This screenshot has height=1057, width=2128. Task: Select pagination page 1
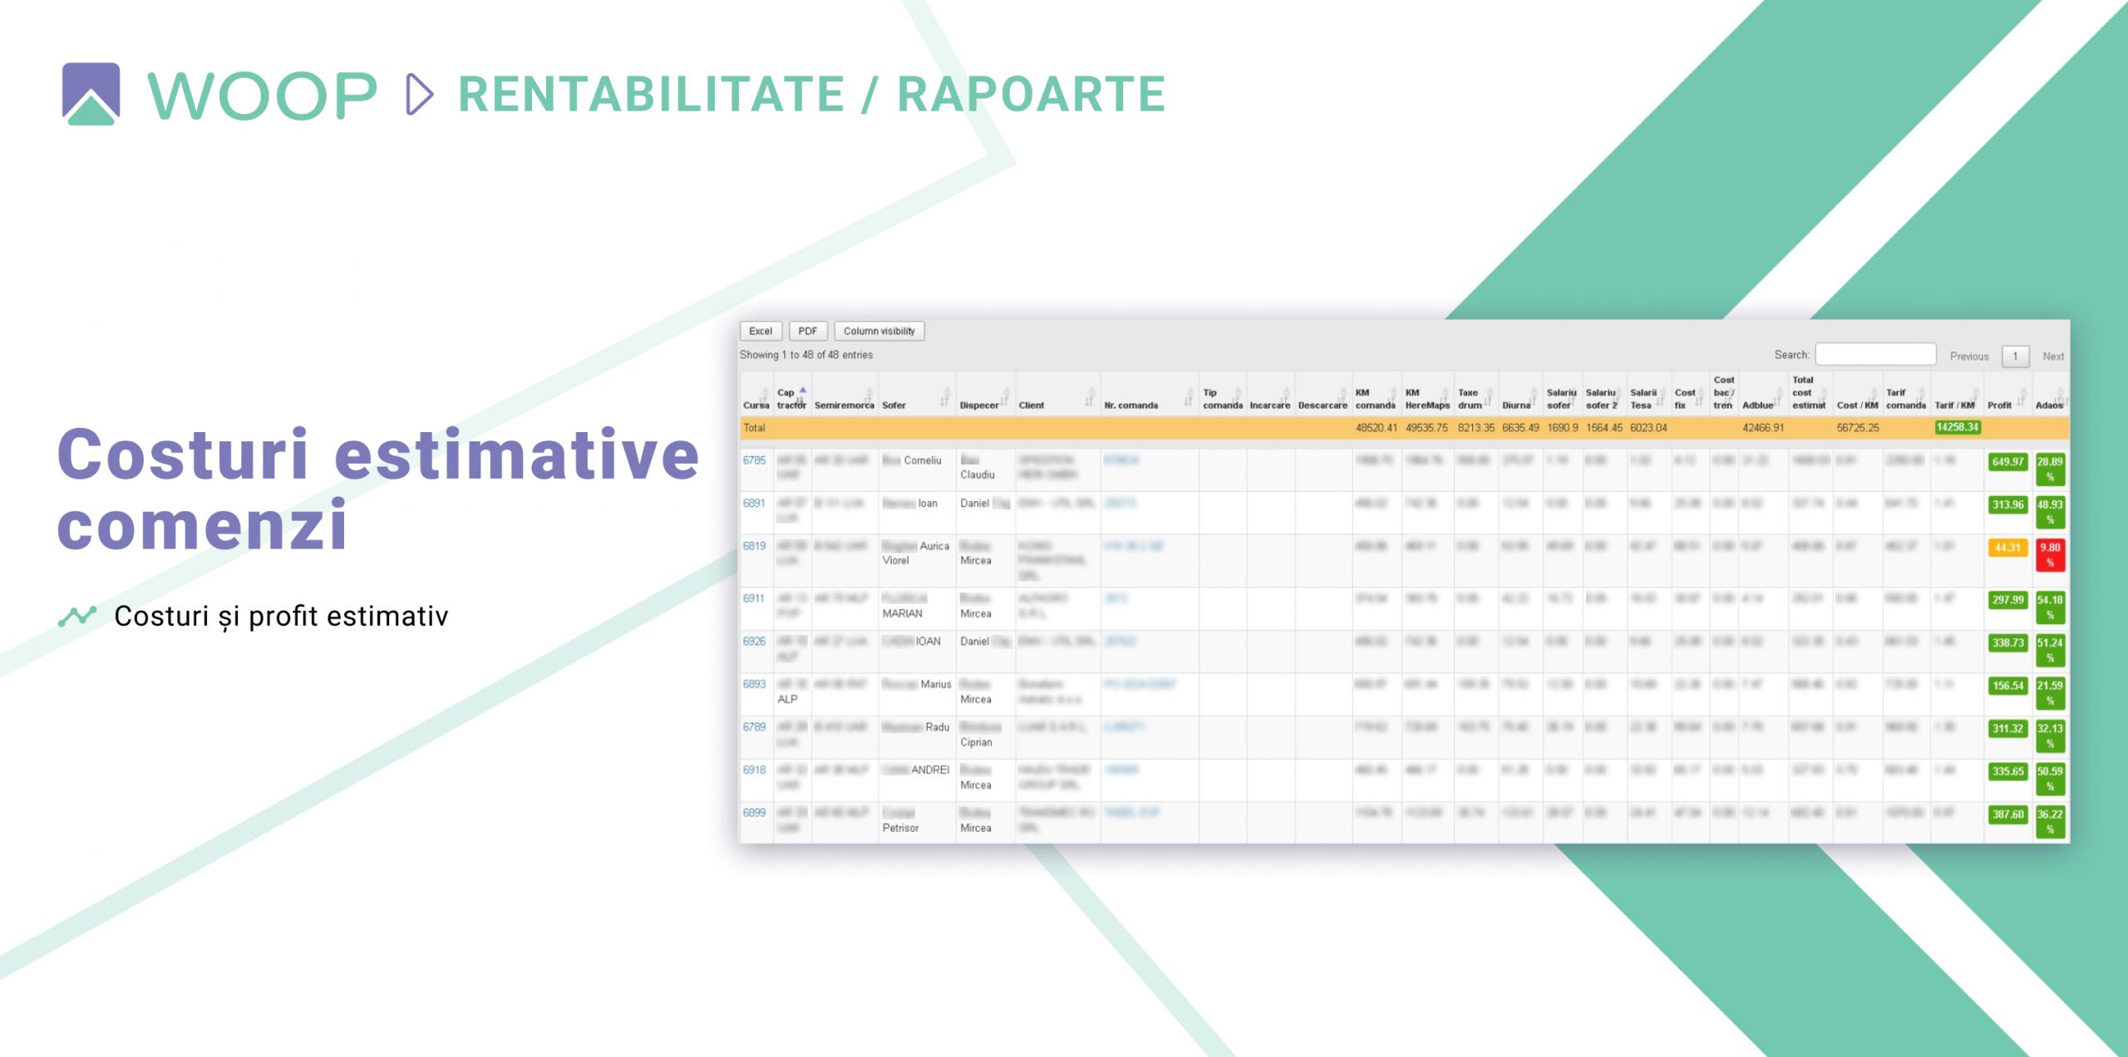tap(2015, 356)
